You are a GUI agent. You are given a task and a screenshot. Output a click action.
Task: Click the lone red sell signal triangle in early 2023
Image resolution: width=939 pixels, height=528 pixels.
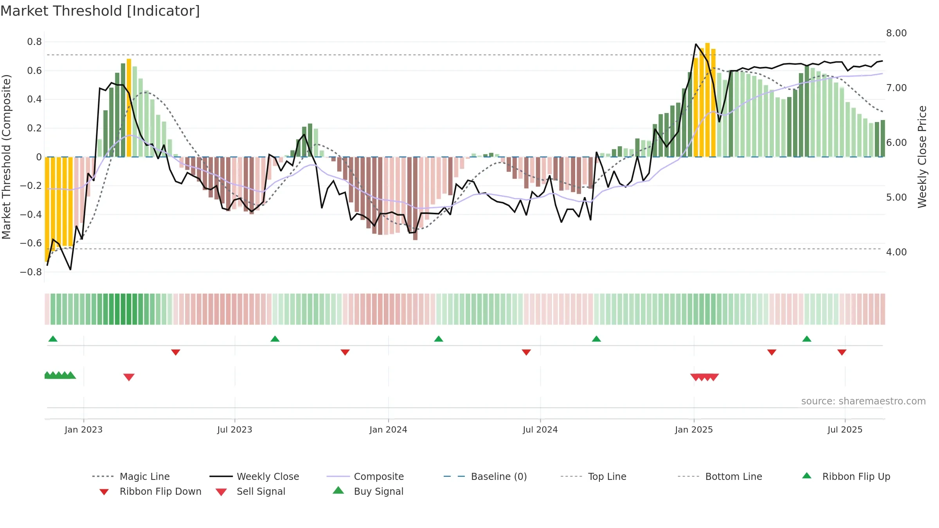click(x=129, y=377)
